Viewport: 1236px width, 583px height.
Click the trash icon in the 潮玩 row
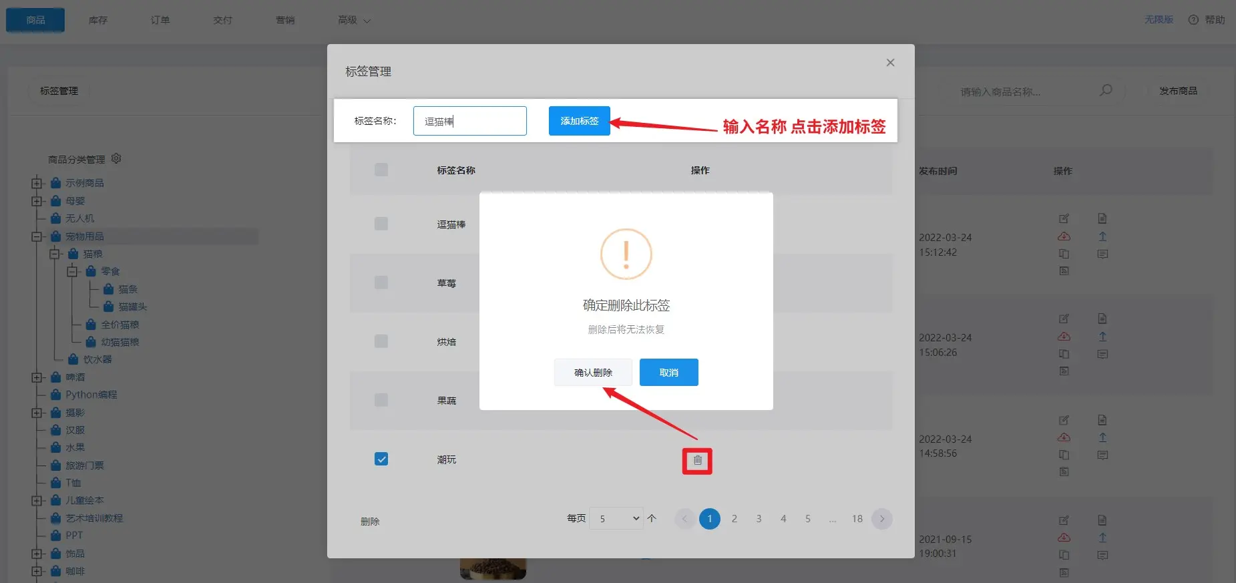[x=697, y=460]
